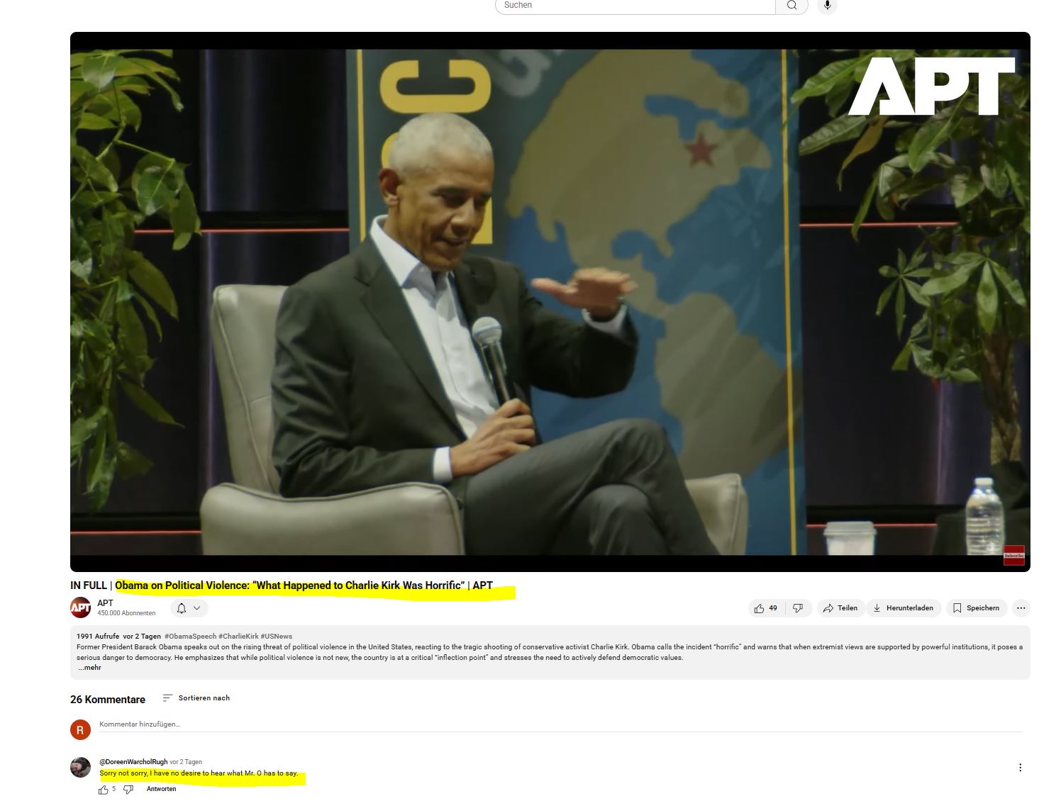Open the #ObamaSpeech hashtag link

[x=190, y=637]
